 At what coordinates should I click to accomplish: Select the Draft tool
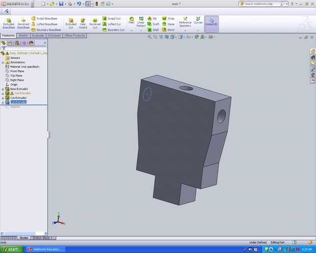click(153, 24)
